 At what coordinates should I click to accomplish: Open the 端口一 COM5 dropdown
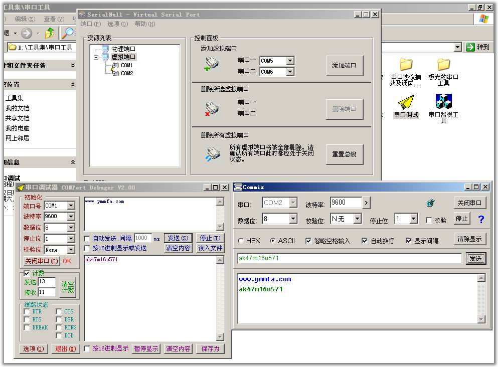click(290, 61)
